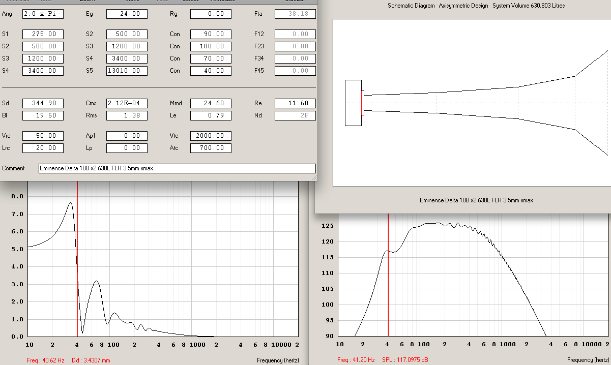Click the input window's corner resize grip
Screen dimensions: 611x365
pos(314,178)
